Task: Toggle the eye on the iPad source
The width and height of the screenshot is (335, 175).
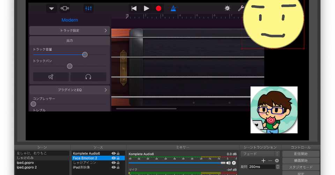Action: tap(113, 167)
